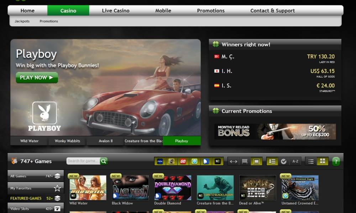Click the Wild Water game title text

click(78, 203)
